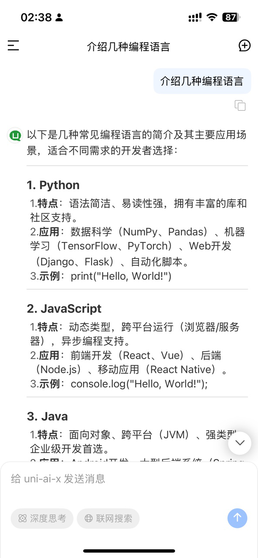Select the user message bubble 介绍几种编程语言
This screenshot has width=258, height=558.
click(202, 81)
